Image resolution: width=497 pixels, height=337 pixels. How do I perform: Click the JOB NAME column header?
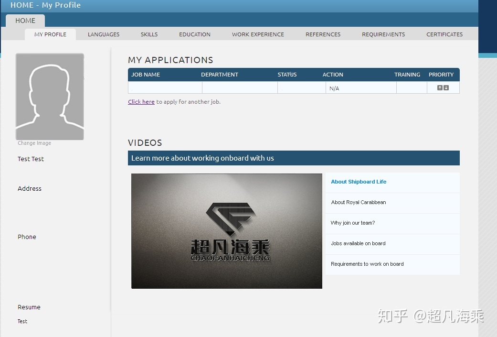coord(146,75)
